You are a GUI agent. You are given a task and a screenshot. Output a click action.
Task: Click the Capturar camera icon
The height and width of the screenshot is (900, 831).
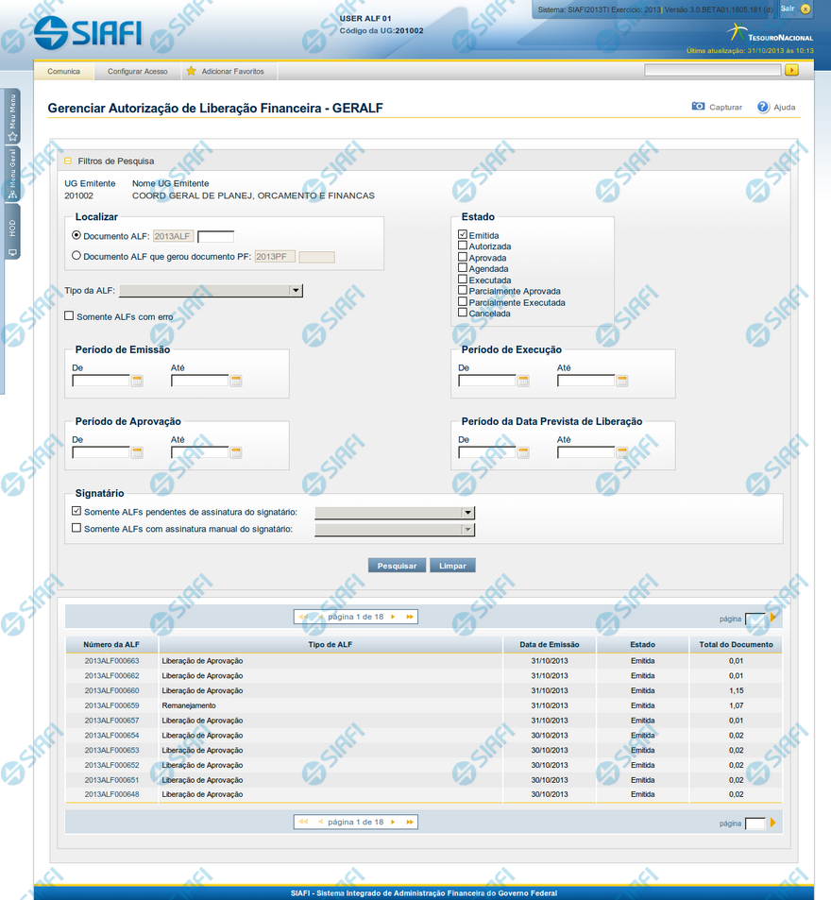698,108
